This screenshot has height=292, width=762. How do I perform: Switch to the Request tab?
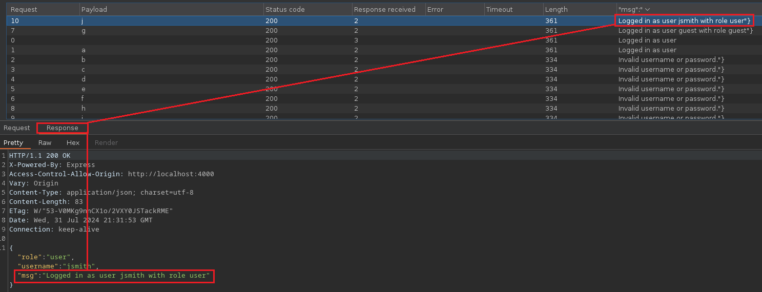click(17, 128)
